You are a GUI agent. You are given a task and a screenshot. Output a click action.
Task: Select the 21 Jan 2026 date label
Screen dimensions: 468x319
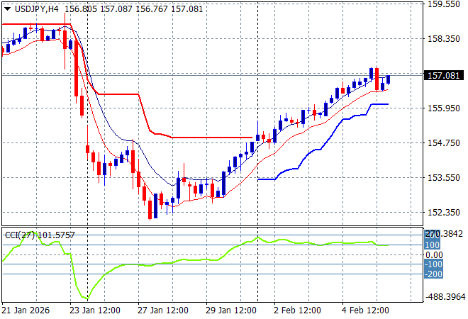coord(26,310)
